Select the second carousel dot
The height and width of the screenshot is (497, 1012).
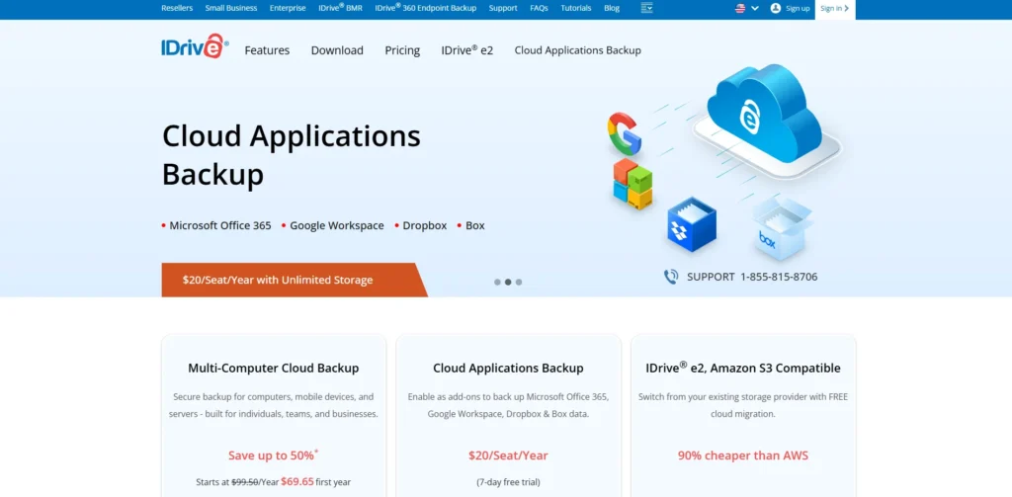[508, 282]
